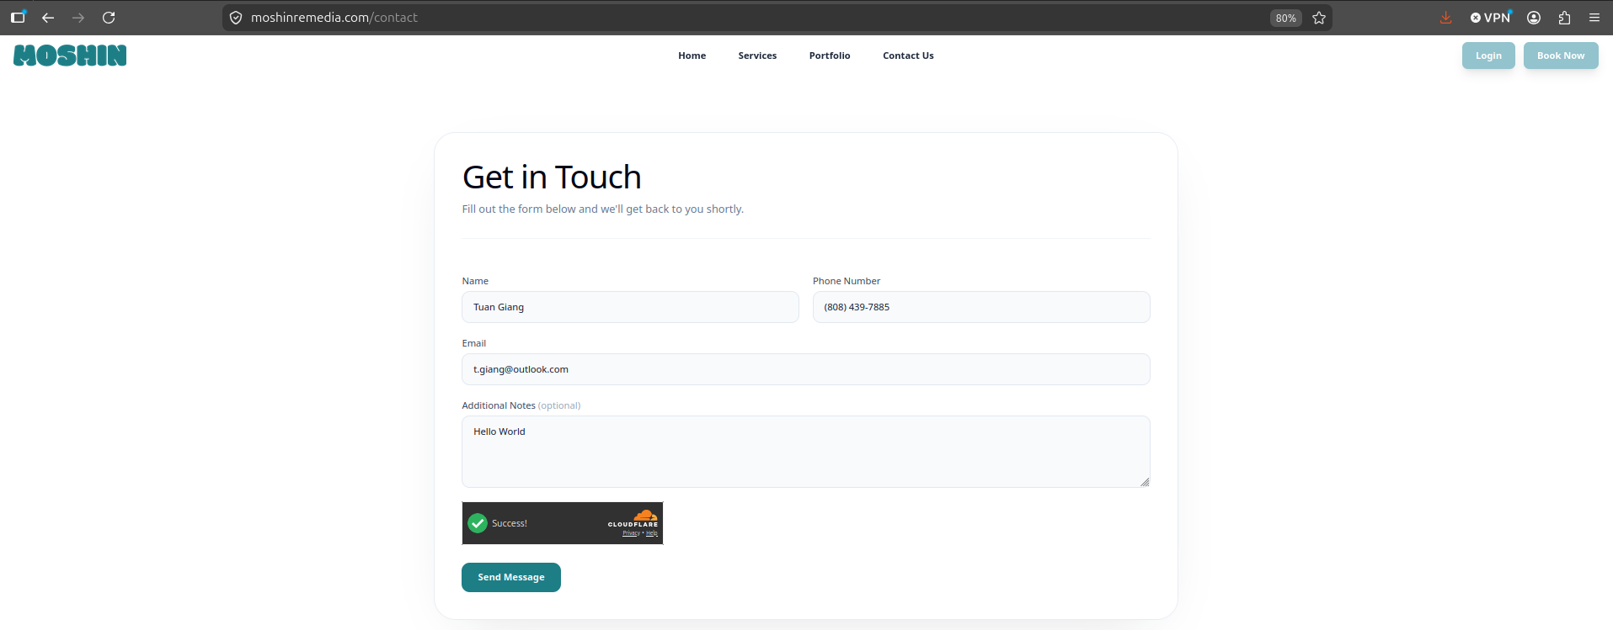
Task: Open Cloudflare Help link
Action: 652,533
